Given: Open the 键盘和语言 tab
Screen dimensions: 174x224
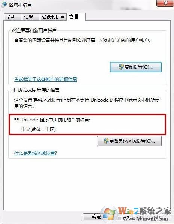Looking at the screenshot, I should coord(53,17).
